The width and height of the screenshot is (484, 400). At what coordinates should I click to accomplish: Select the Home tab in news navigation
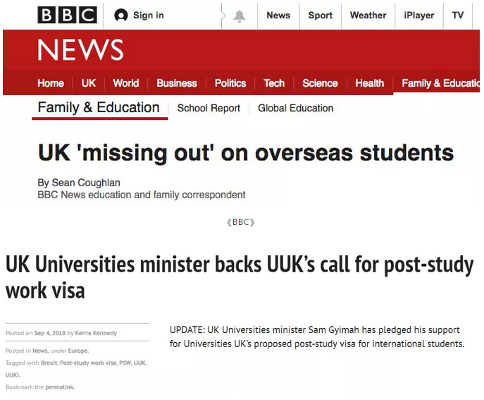point(51,83)
